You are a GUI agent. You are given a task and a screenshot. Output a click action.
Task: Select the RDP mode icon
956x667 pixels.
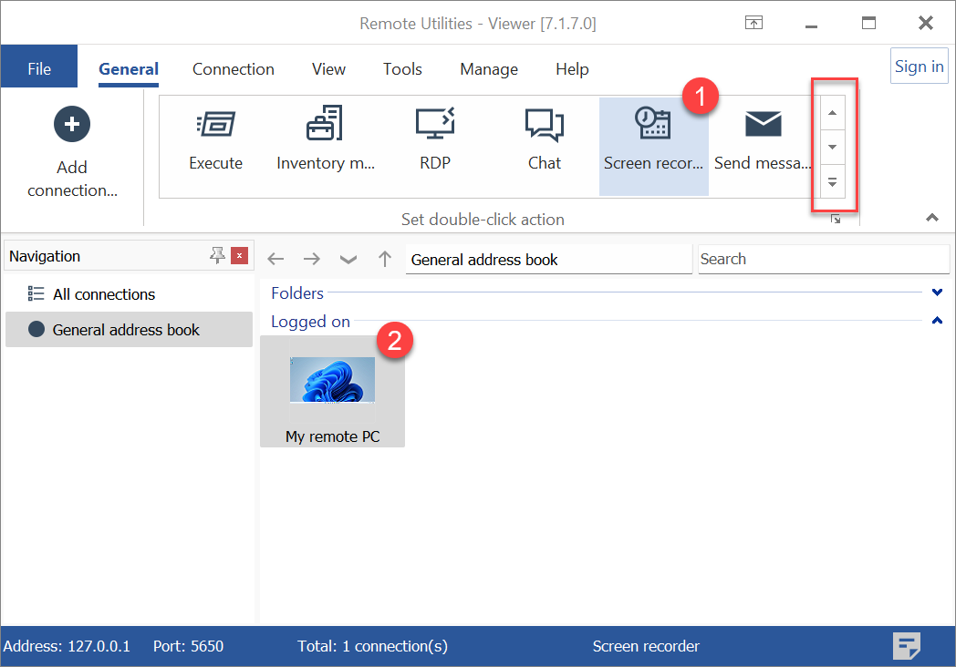click(x=434, y=125)
